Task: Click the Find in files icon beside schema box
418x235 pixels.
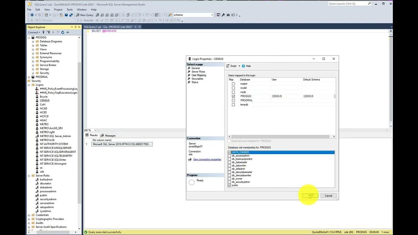Action: (170, 15)
